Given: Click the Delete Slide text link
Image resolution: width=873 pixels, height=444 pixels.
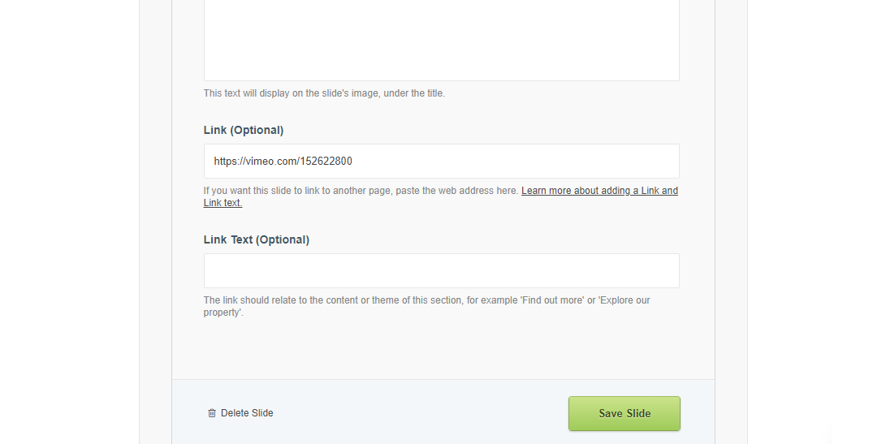Looking at the screenshot, I should point(247,413).
